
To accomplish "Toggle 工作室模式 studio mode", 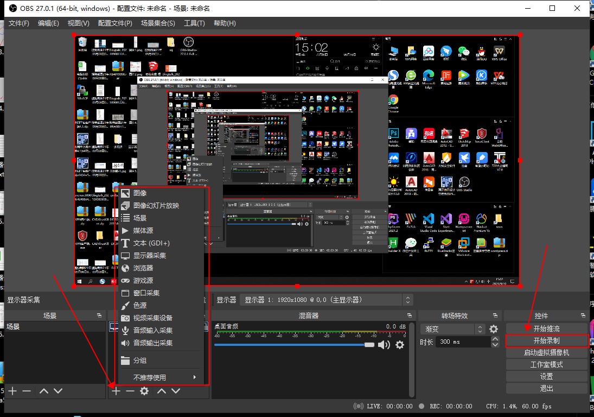I will (x=546, y=364).
